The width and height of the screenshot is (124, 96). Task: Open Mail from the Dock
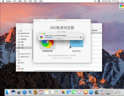[30, 92]
